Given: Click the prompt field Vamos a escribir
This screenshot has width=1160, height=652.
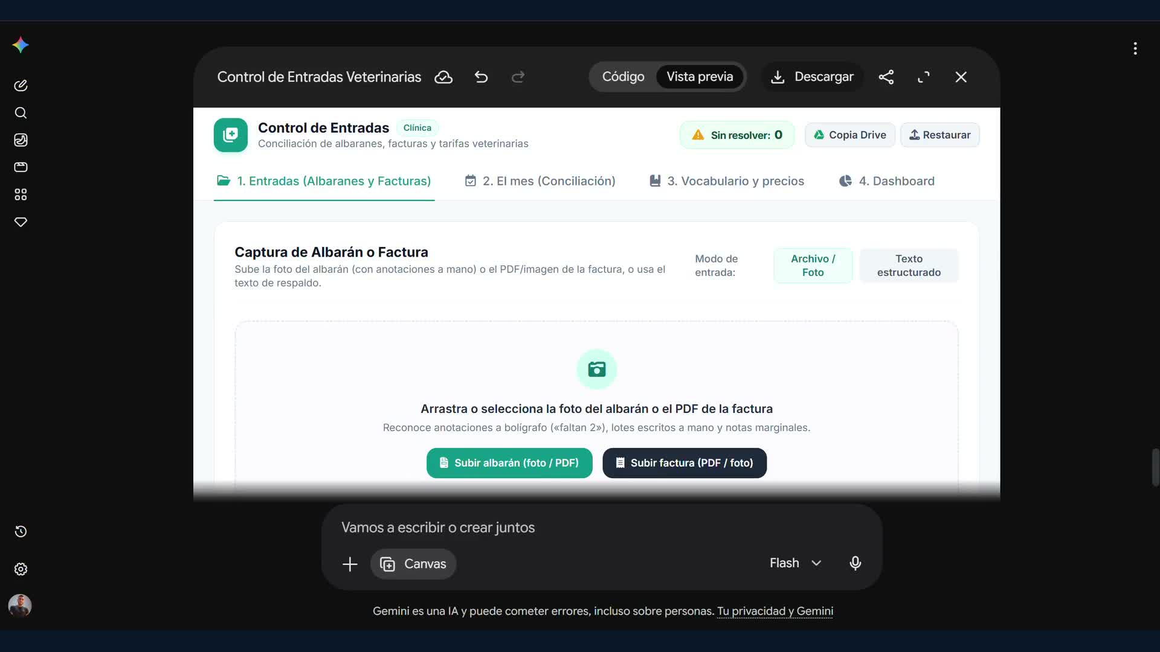Looking at the screenshot, I should (x=601, y=528).
